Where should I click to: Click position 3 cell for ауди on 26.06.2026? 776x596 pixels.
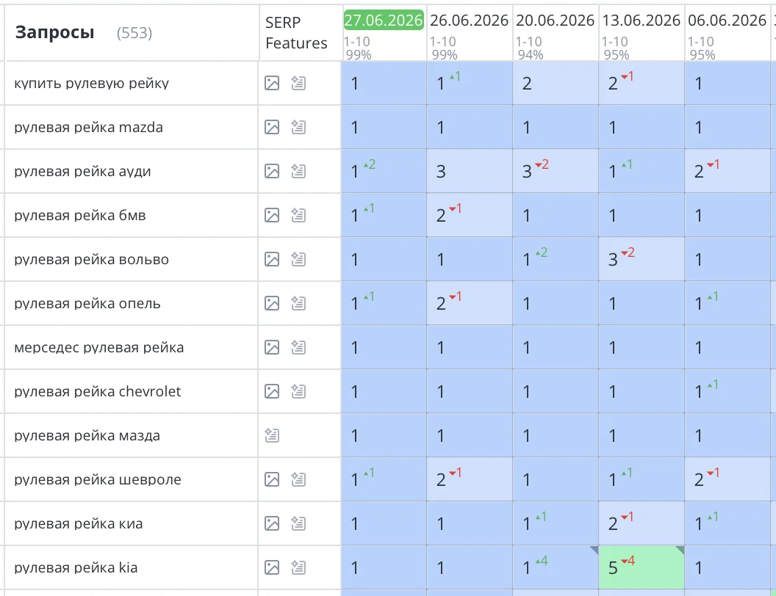point(470,171)
